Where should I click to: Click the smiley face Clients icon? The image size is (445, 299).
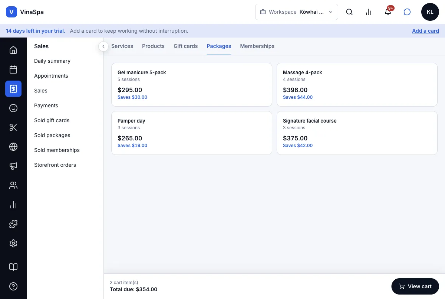pos(13,108)
